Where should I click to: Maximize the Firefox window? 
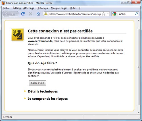[129, 2]
